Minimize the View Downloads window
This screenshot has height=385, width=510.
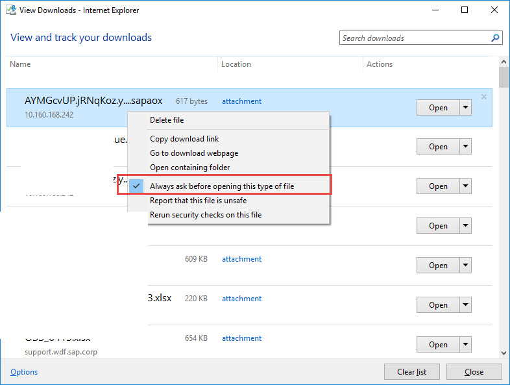tap(435, 10)
